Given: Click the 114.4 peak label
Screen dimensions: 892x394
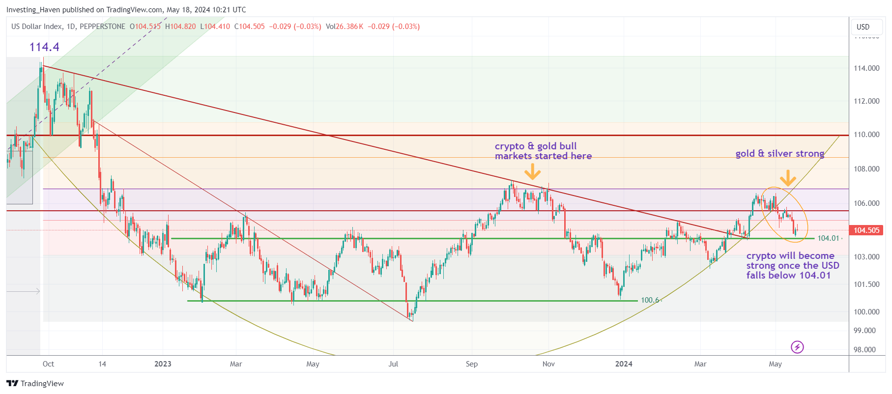Looking at the screenshot, I should 44,47.
